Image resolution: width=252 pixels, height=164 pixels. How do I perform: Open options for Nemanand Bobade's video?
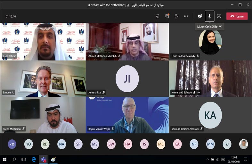pos(199,93)
